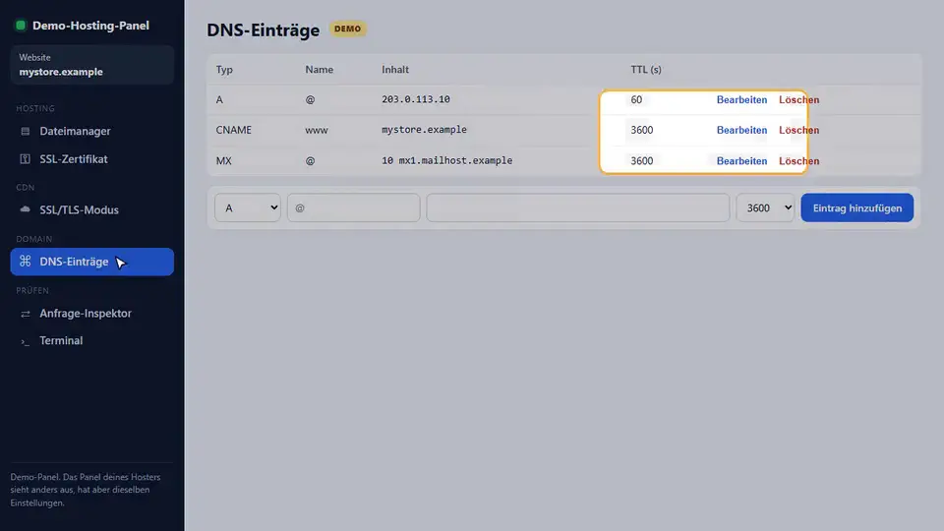Click the TTL value 3600 in the CNAME row
The width and height of the screenshot is (944, 531).
coord(642,130)
